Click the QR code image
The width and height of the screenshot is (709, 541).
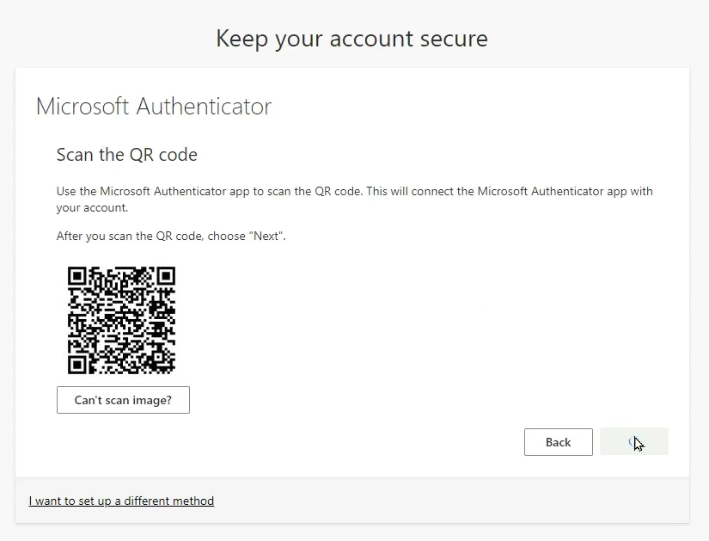tap(122, 321)
